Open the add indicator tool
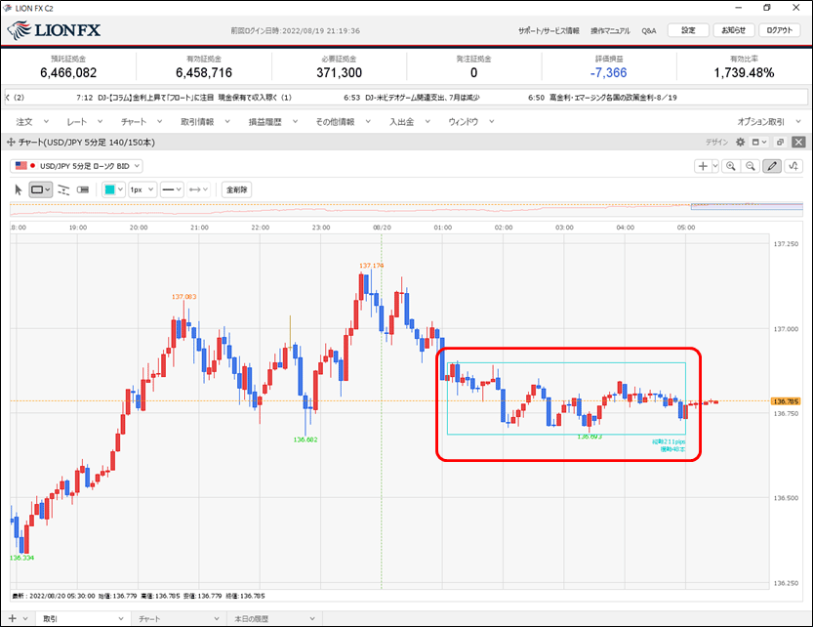Viewport: 813px width, 627px height. [793, 166]
